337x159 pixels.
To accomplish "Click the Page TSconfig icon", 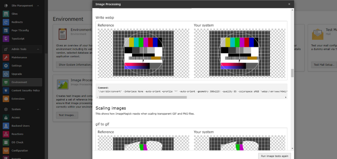I will (6, 30).
